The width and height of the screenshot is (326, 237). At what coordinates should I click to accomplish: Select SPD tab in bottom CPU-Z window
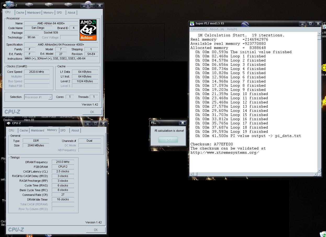(63, 130)
